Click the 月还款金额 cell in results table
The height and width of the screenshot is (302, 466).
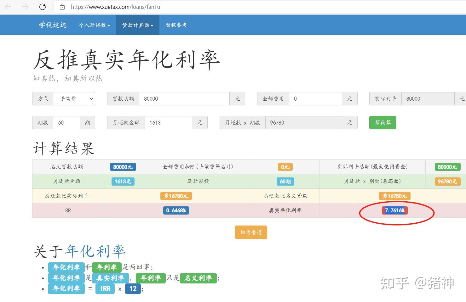click(x=67, y=182)
